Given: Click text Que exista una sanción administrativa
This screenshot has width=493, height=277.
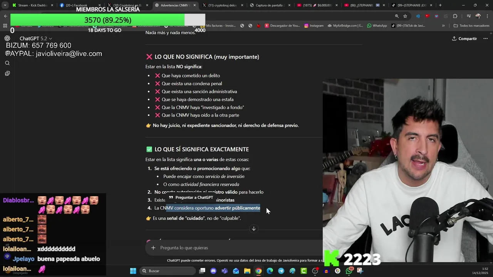Looking at the screenshot, I should (x=199, y=92).
